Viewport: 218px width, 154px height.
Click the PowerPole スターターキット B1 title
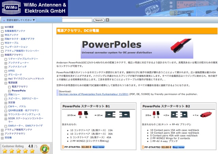(86, 106)
